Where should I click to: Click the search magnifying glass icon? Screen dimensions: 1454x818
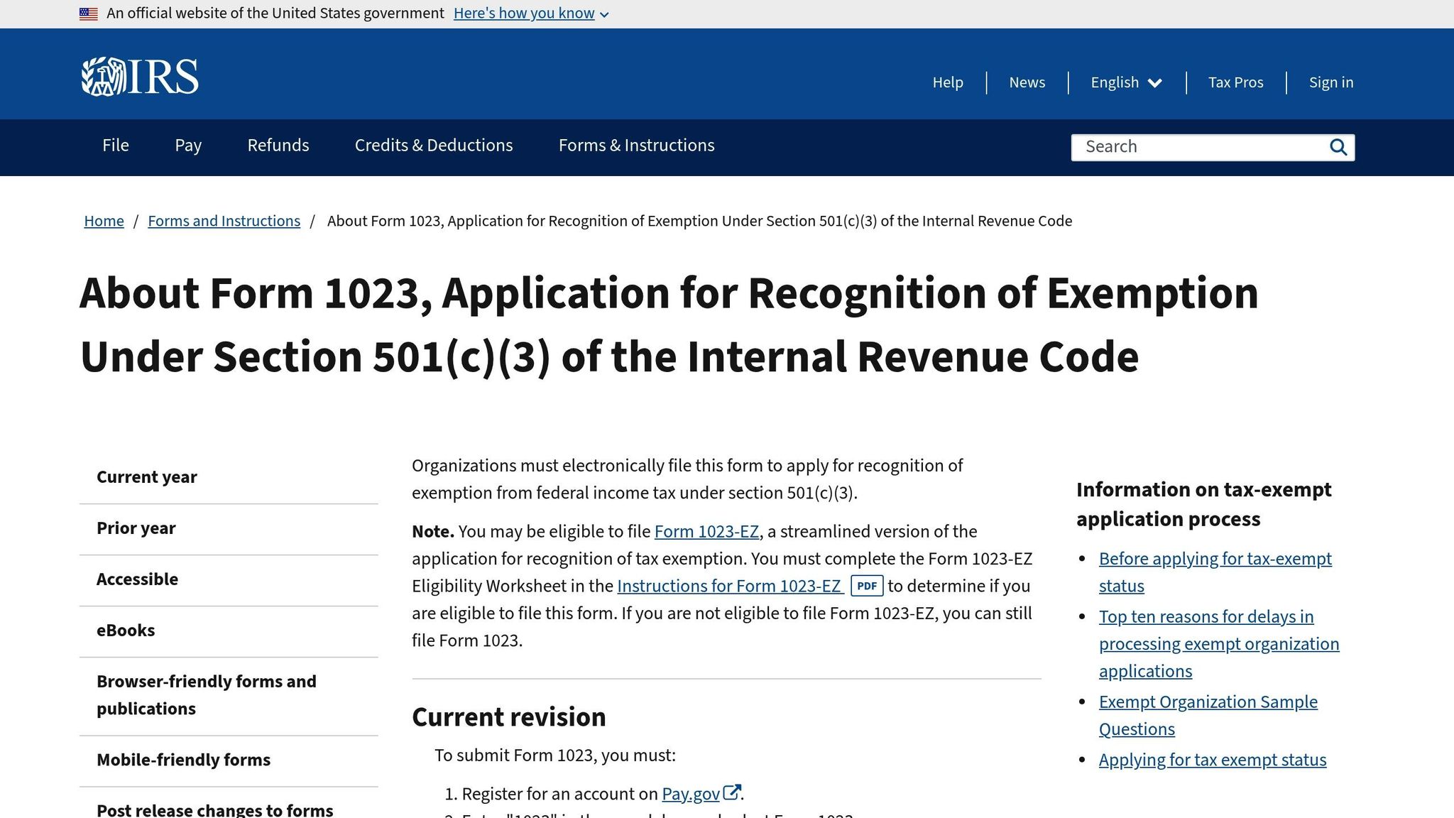1339,147
